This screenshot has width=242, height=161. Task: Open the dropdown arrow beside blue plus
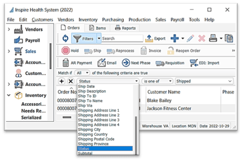(182, 38)
